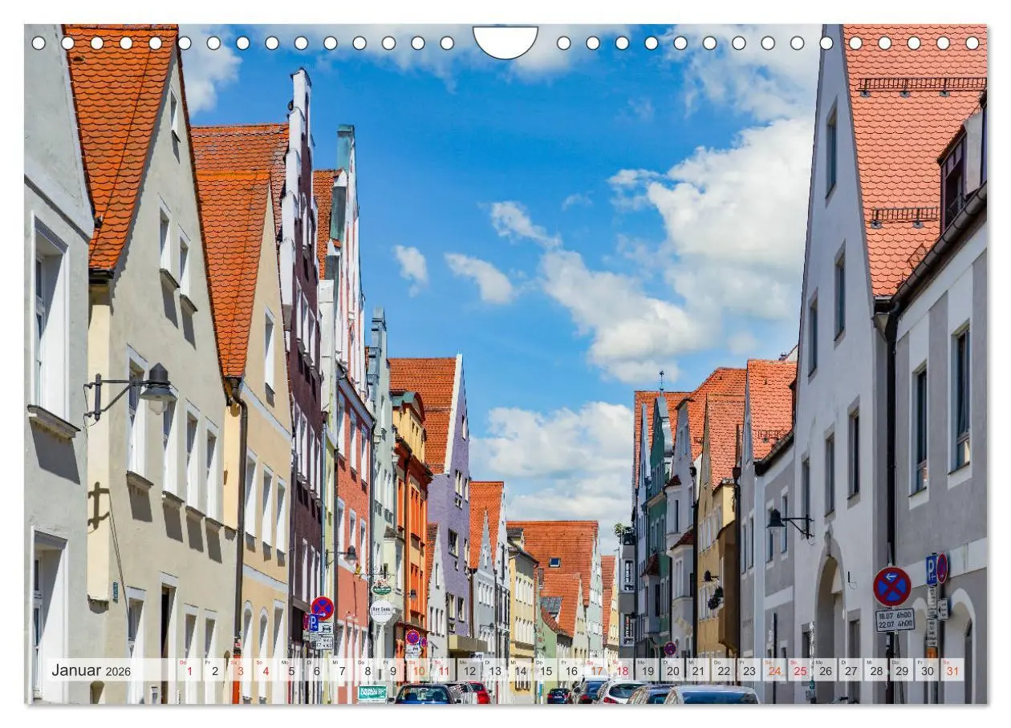This screenshot has height=728, width=1011.
Task: Select Saturday 24 in the calendar strip
Action: coord(775,670)
